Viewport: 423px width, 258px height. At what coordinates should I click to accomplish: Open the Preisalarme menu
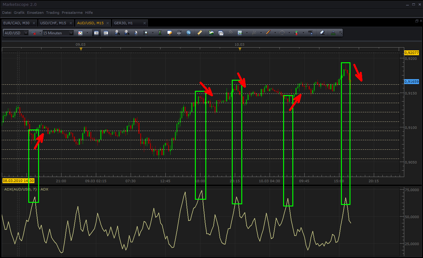72,13
